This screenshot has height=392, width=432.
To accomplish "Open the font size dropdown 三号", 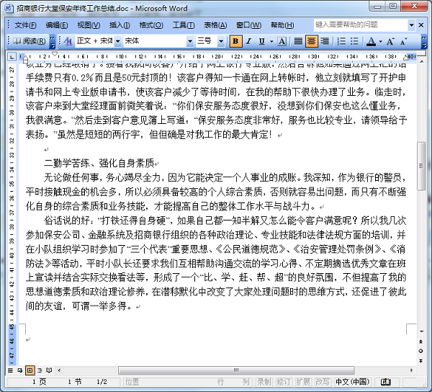I will 221,41.
